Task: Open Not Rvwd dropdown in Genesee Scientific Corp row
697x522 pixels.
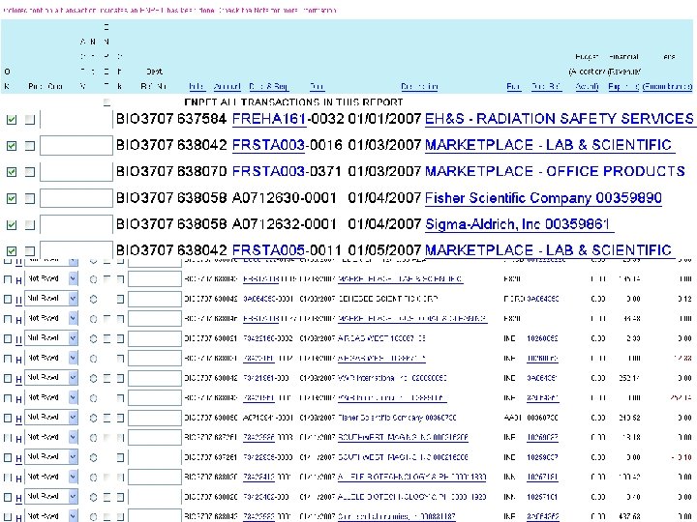Action: (51, 299)
